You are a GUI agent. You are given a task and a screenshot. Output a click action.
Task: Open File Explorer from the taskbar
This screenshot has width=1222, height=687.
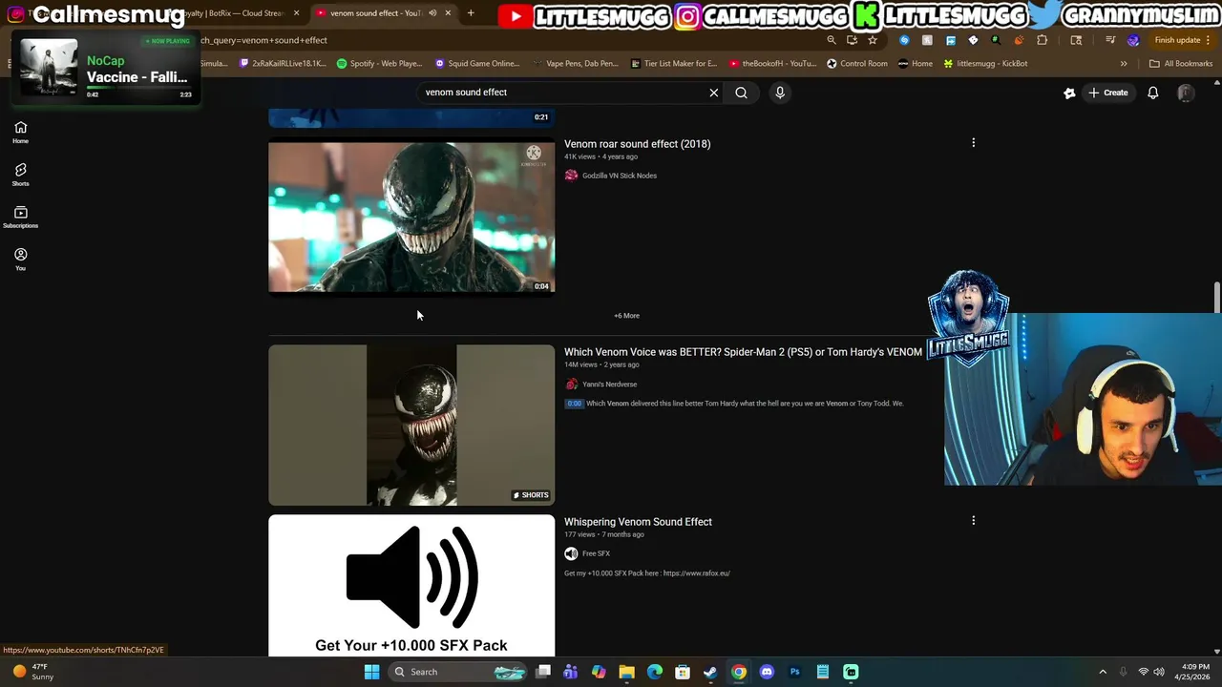[x=626, y=672]
